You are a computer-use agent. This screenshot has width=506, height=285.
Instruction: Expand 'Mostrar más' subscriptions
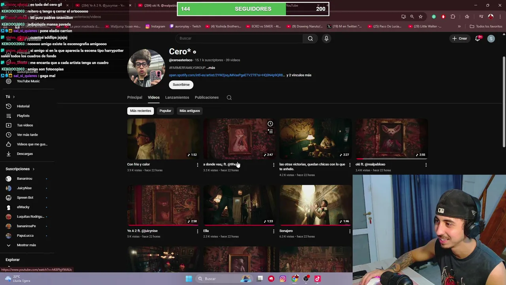tap(26, 245)
